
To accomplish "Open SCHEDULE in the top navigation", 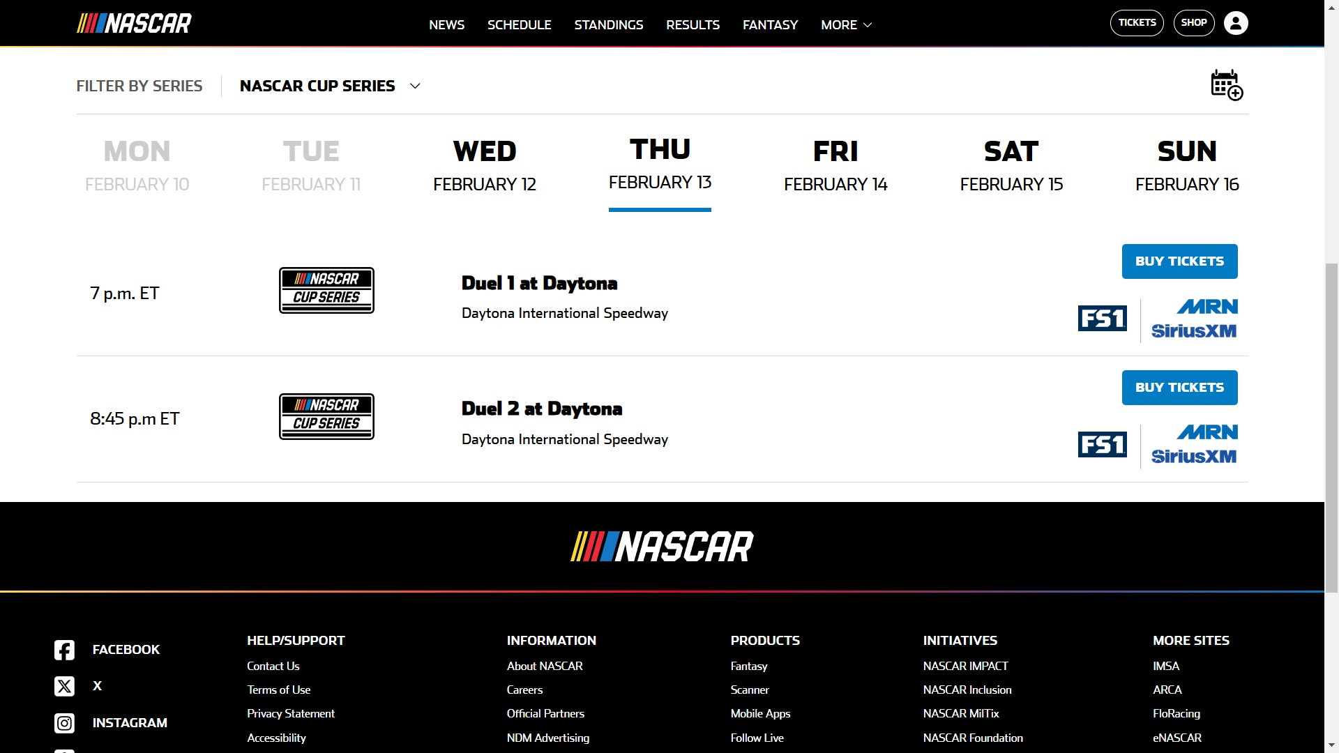I will click(519, 24).
